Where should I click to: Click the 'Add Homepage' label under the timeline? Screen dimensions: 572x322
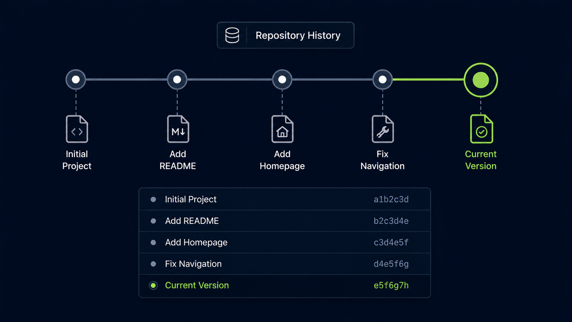[x=282, y=160]
